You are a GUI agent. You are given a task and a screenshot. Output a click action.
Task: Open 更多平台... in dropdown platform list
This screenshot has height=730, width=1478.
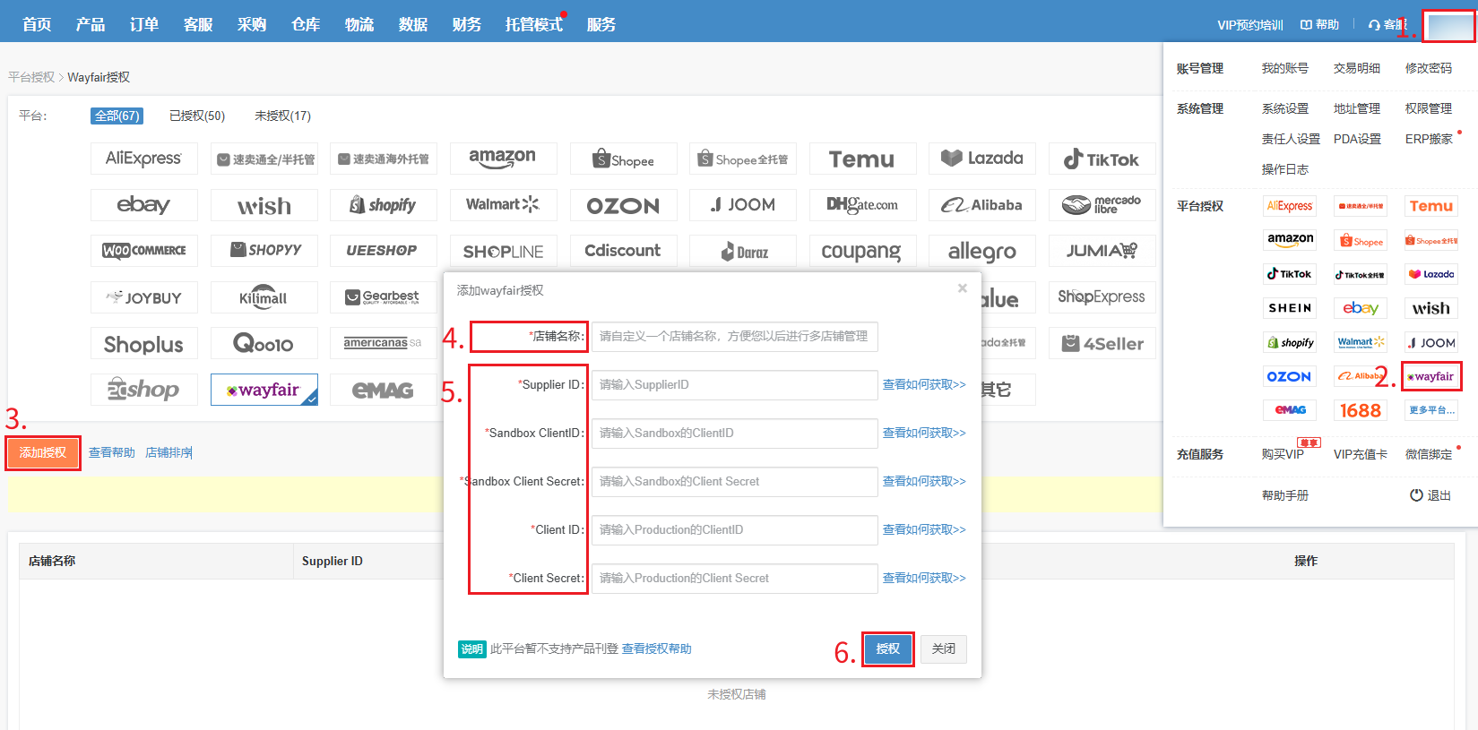(1431, 410)
